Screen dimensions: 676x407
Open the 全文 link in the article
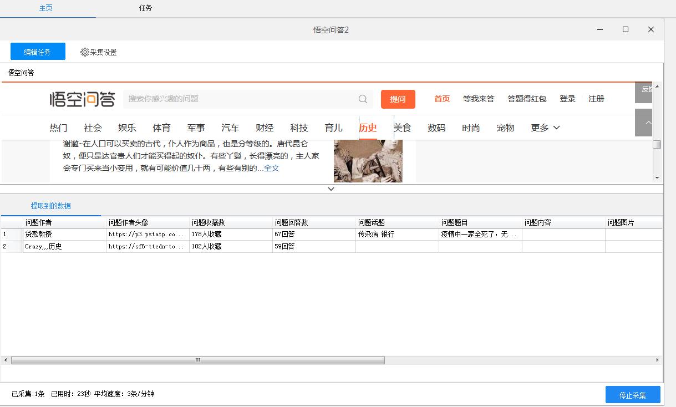272,167
